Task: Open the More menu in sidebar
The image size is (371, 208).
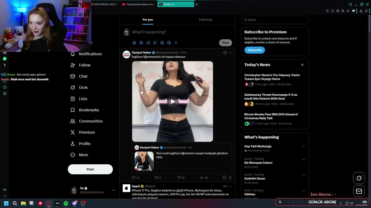Action: 79,155
